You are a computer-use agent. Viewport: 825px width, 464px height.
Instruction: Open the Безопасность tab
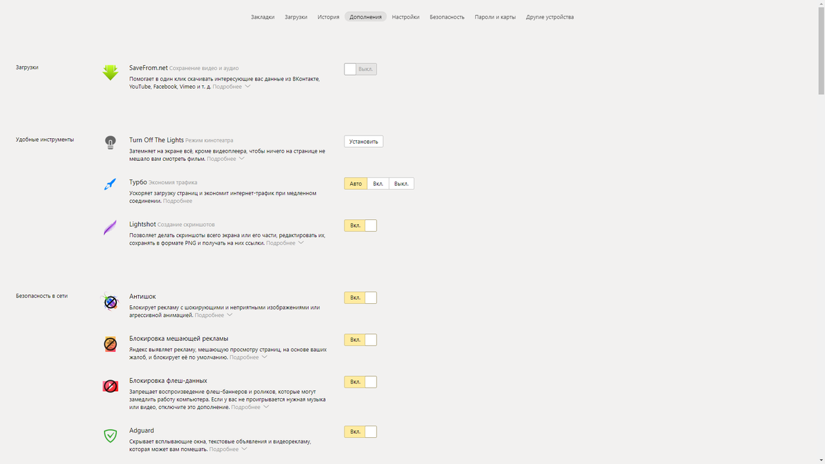tap(447, 16)
